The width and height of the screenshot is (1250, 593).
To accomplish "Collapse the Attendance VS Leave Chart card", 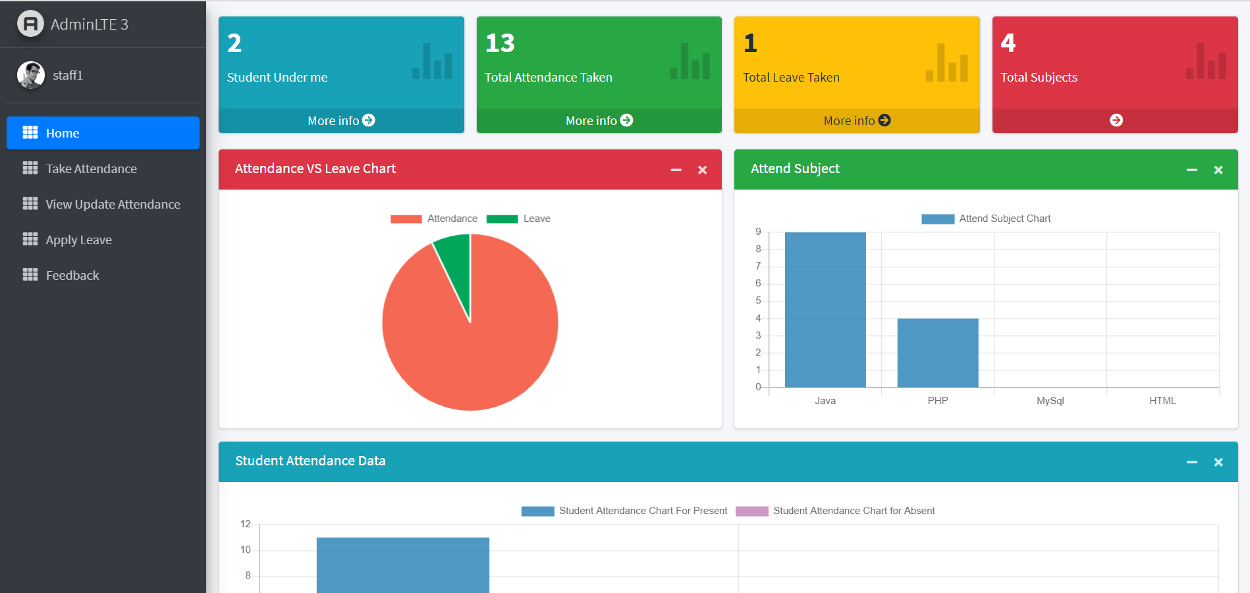I will (x=676, y=169).
